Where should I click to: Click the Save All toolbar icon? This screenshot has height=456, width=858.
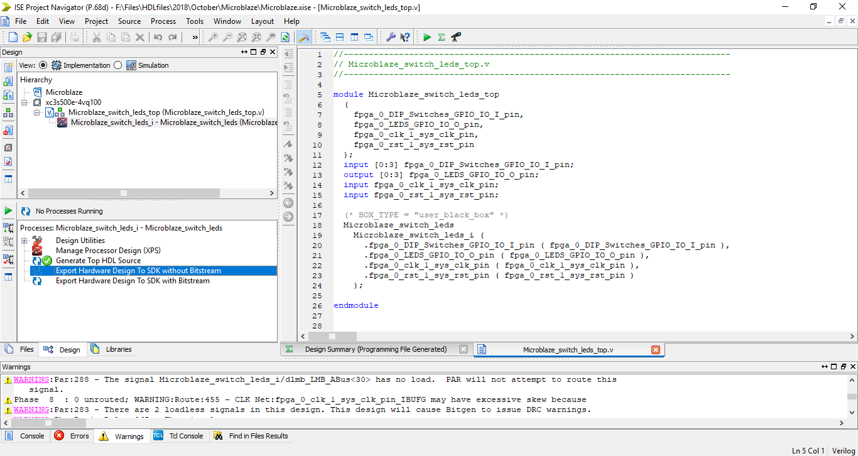(x=57, y=37)
